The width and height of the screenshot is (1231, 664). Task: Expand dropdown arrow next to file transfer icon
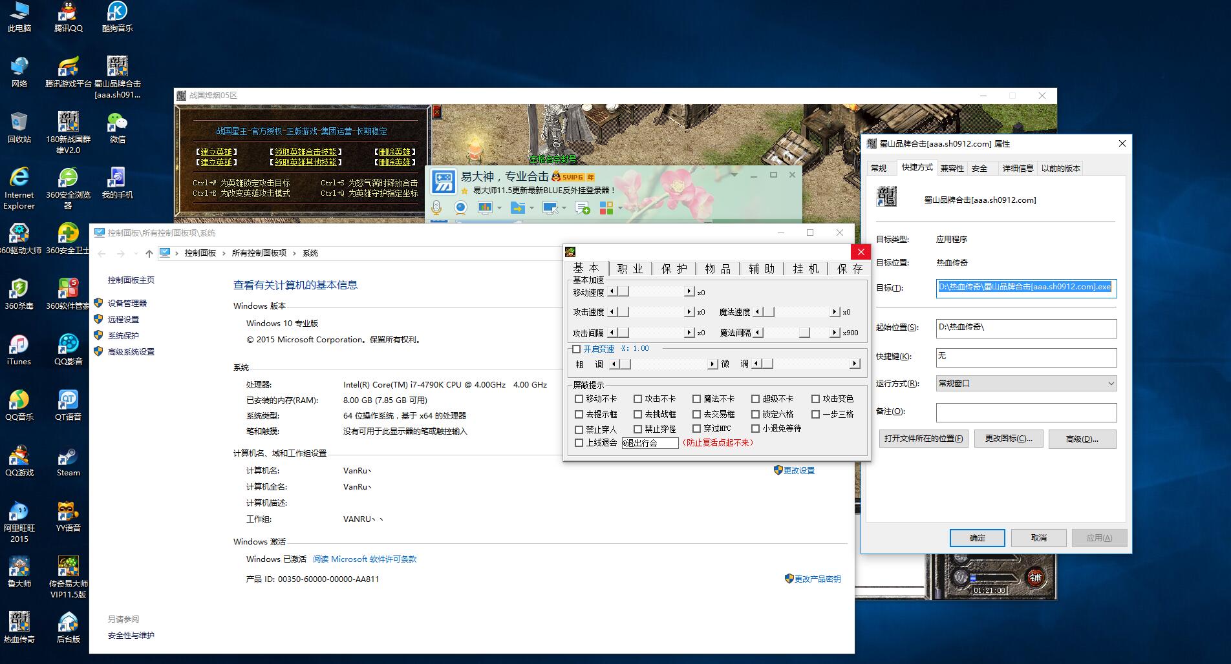tap(531, 208)
